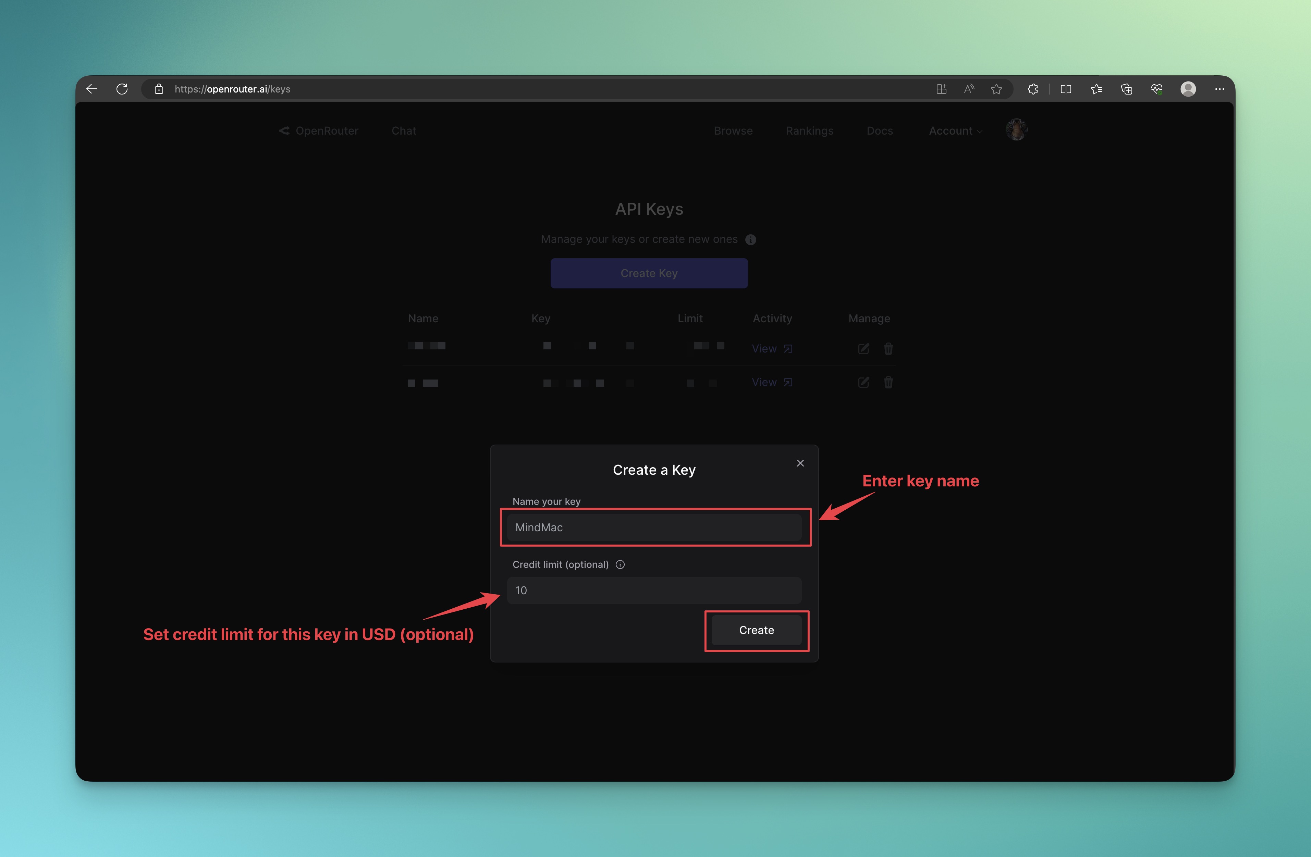The height and width of the screenshot is (857, 1311).
Task: Click the site lock icon in address bar
Action: click(159, 89)
